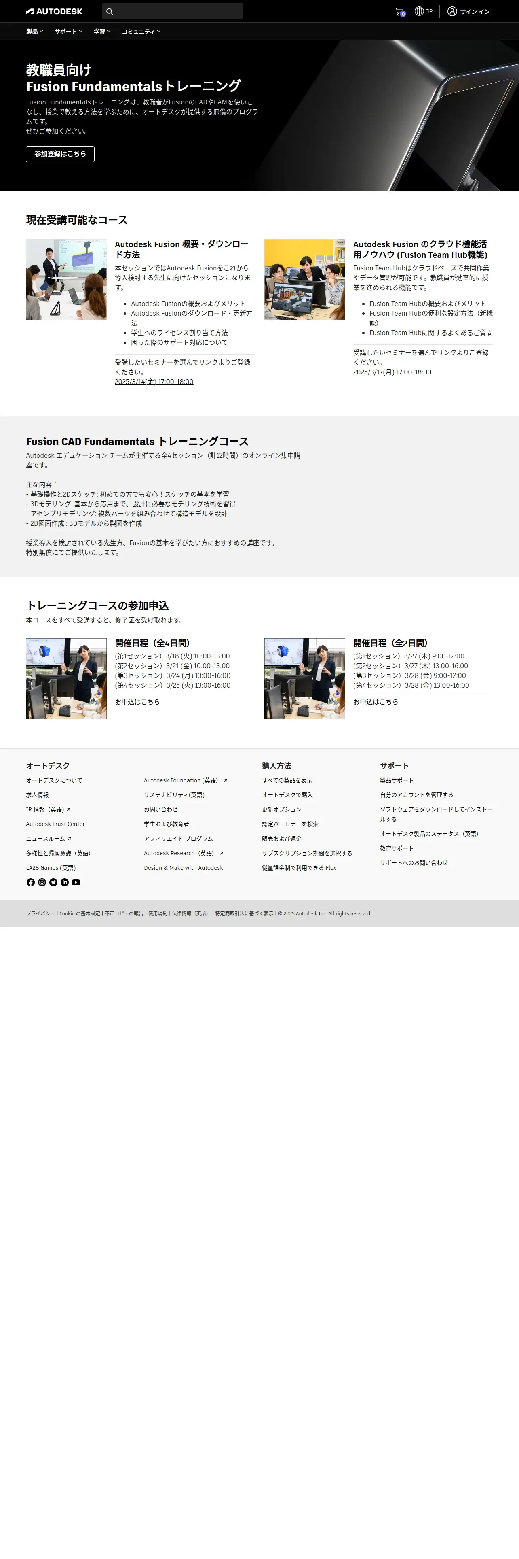
Task: Open 多様性と帰属意識 (英語) link
Action: click(59, 853)
